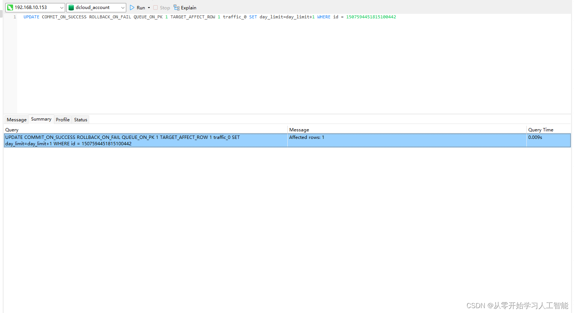Click COMMIT_ON_SUCCESS hint in the editor
The image size is (574, 313).
pyautogui.click(x=64, y=17)
